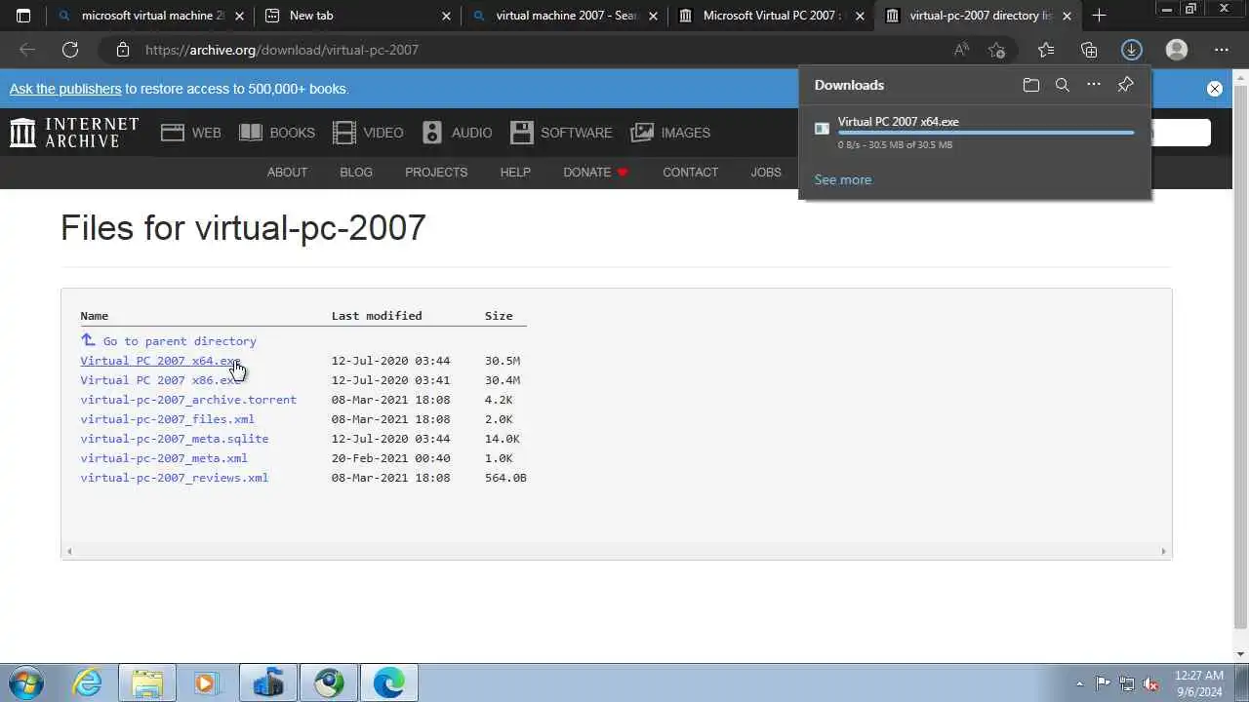Open the BOOKS section

point(277,133)
